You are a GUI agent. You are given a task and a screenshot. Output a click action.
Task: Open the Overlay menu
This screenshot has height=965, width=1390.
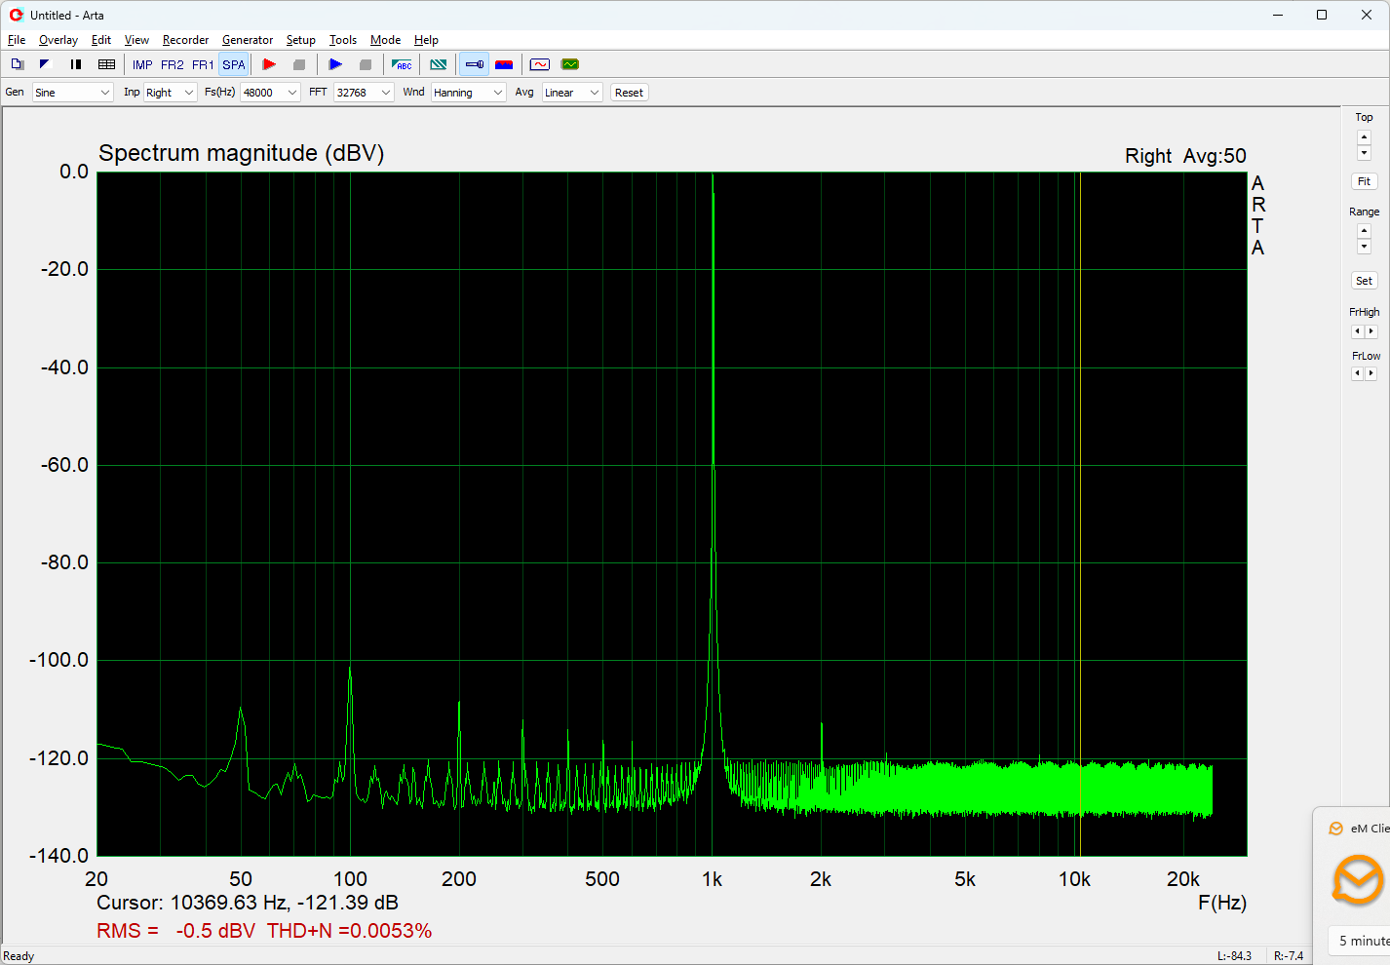click(x=58, y=40)
